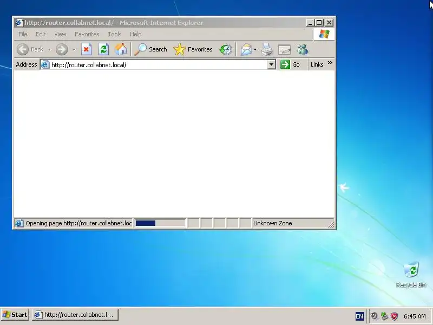Open the Favorites star button
433x325 pixels.
point(193,49)
